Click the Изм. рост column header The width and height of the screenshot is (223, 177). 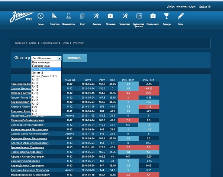coord(128,80)
